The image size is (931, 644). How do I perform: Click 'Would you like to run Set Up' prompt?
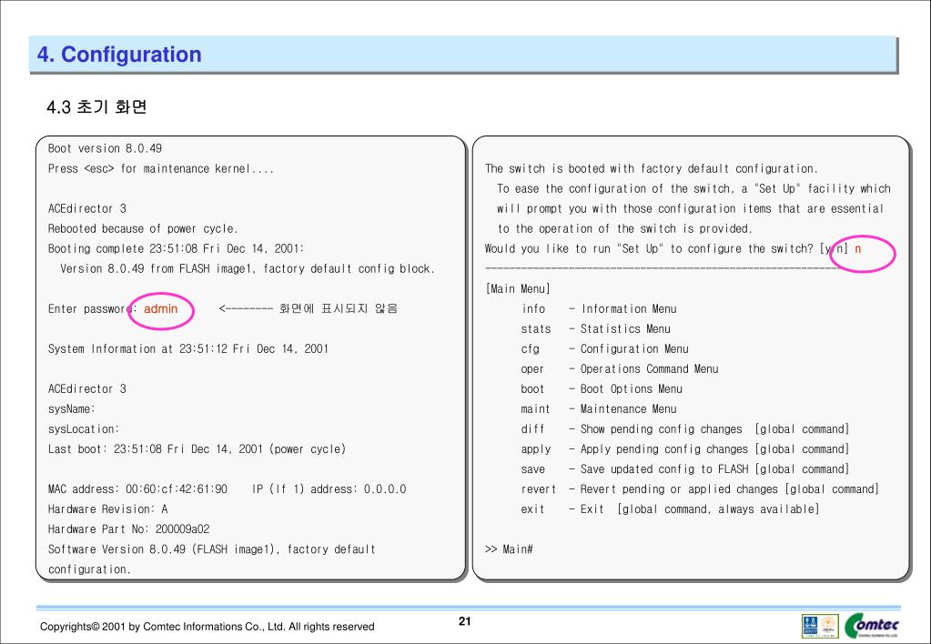667,248
